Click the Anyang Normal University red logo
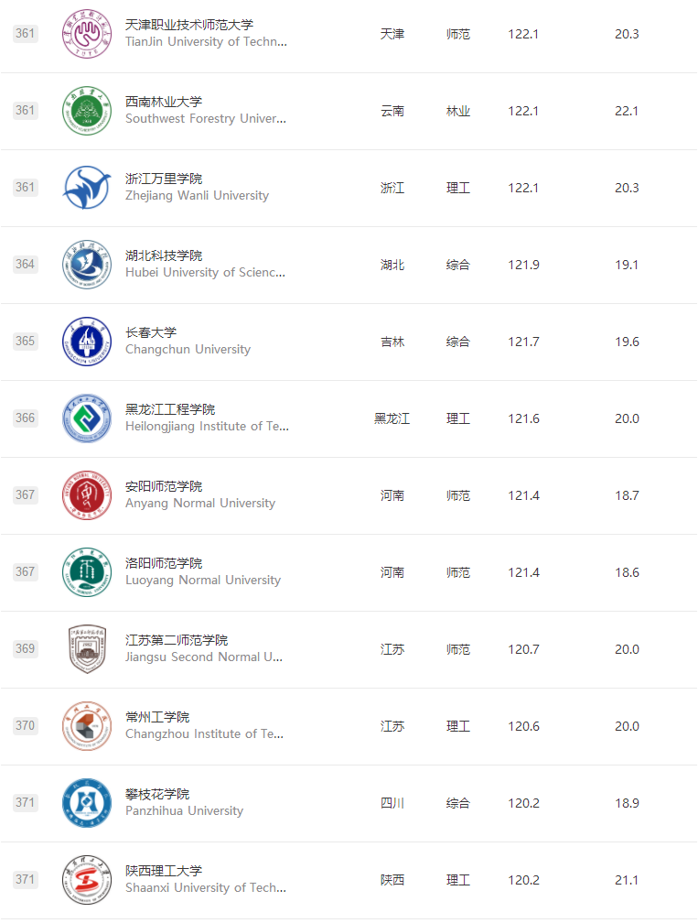Screen dimensions: 698x923 86,495
